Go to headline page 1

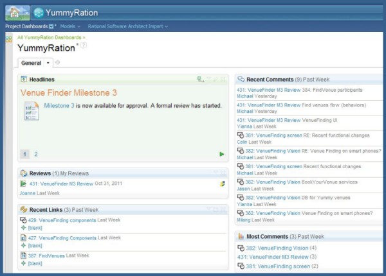pyautogui.click(x=24, y=154)
